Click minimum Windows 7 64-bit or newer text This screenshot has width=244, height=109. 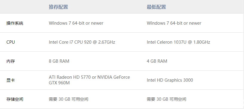pyautogui.click(x=174, y=23)
